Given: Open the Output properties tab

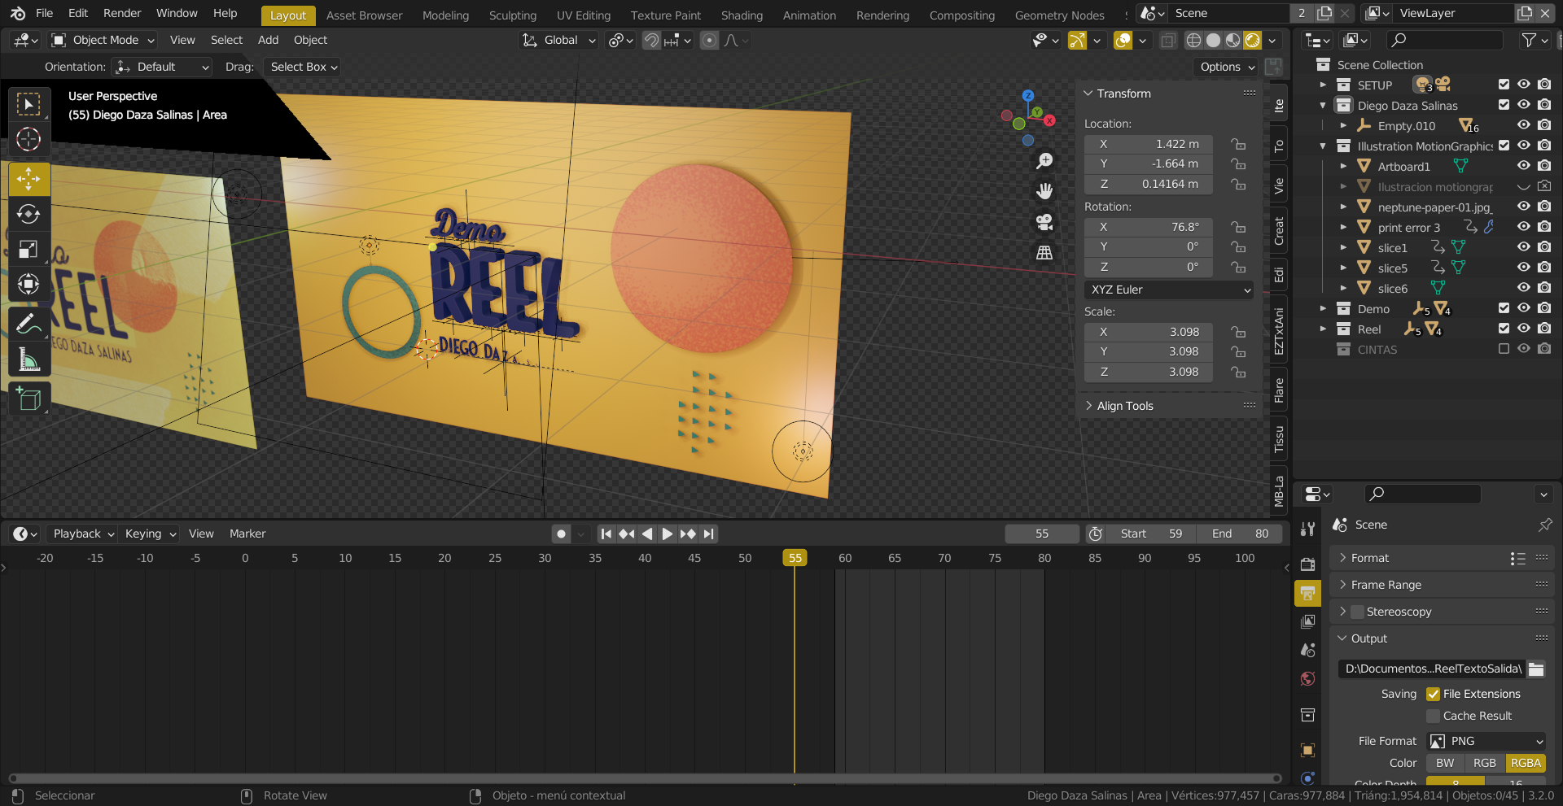Looking at the screenshot, I should pos(1308,593).
